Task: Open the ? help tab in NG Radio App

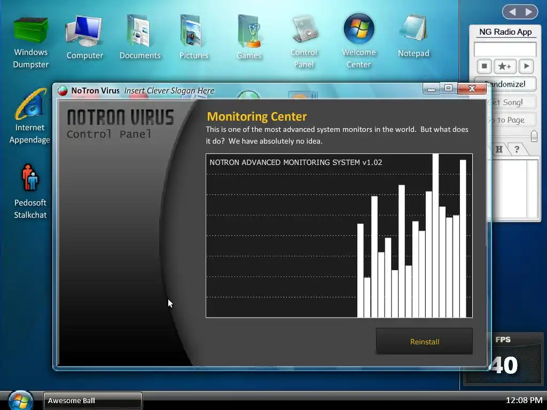Action: pos(517,149)
